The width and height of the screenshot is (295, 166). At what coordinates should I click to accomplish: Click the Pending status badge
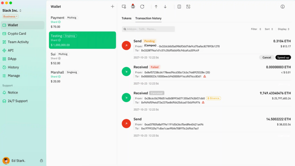[x=150, y=41]
